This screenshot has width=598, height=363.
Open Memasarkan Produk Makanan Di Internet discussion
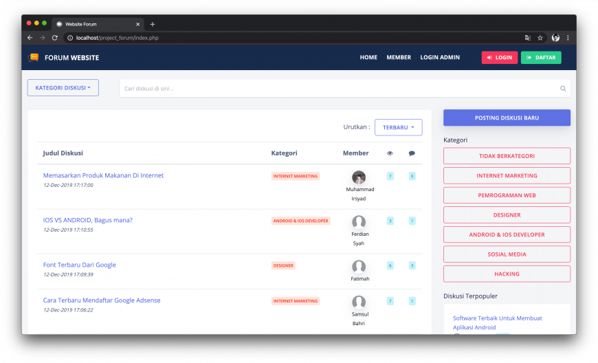click(103, 175)
